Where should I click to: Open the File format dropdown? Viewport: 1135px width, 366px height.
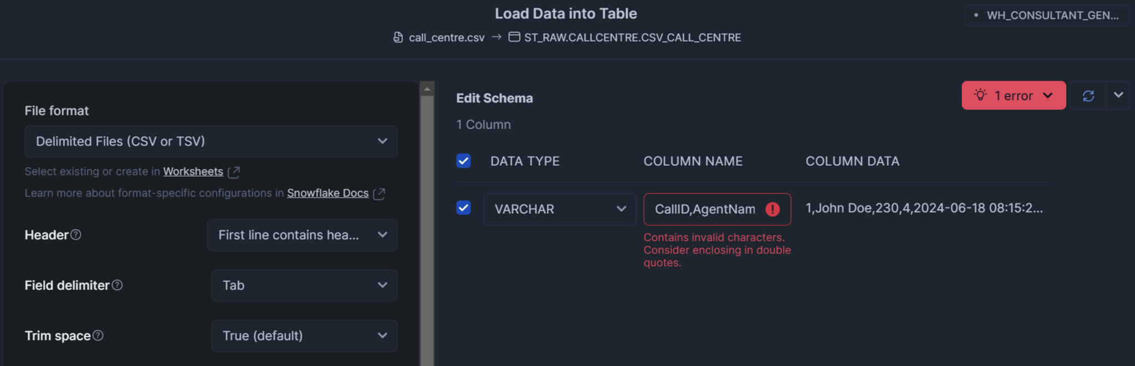[x=211, y=141]
